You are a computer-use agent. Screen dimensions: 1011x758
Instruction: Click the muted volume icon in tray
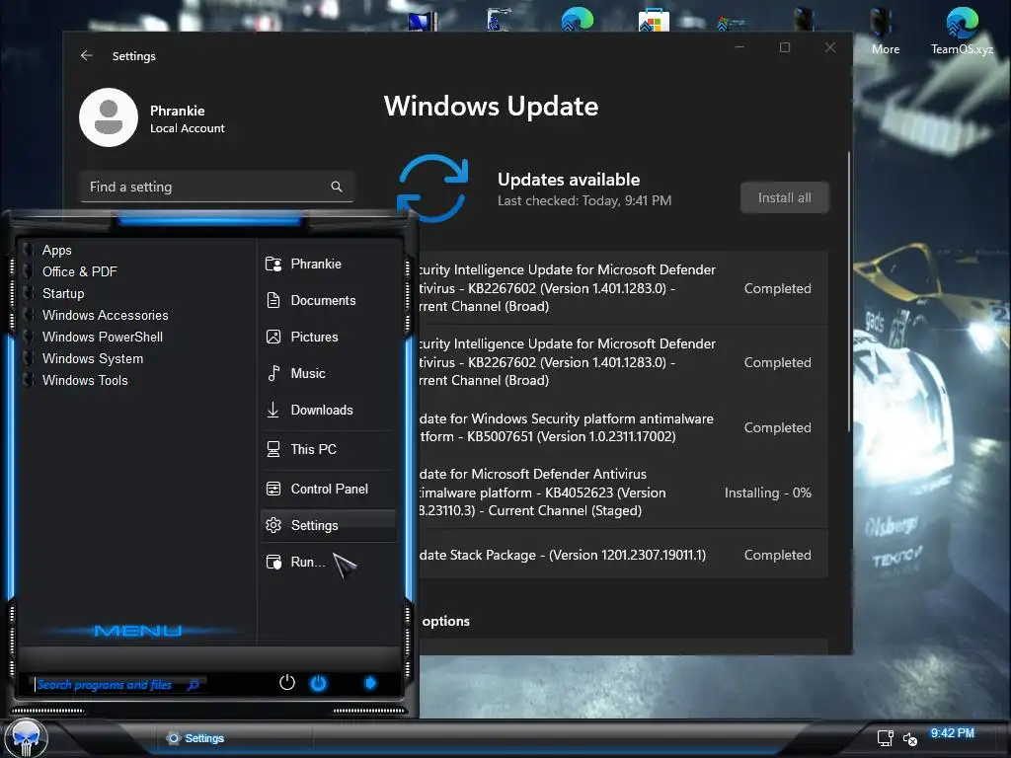tap(909, 738)
